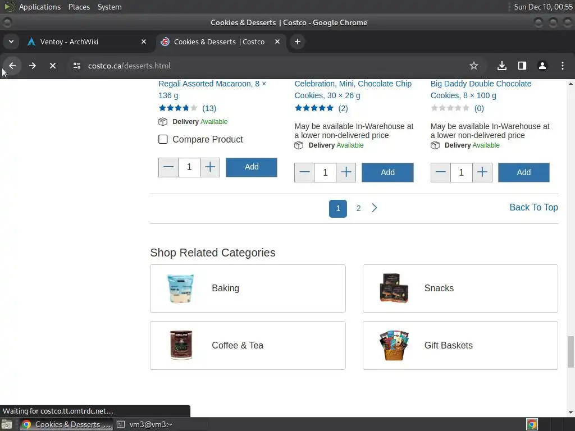Viewport: 575px width, 431px height.
Task: Go back to the previous page
Action: [x=12, y=66]
